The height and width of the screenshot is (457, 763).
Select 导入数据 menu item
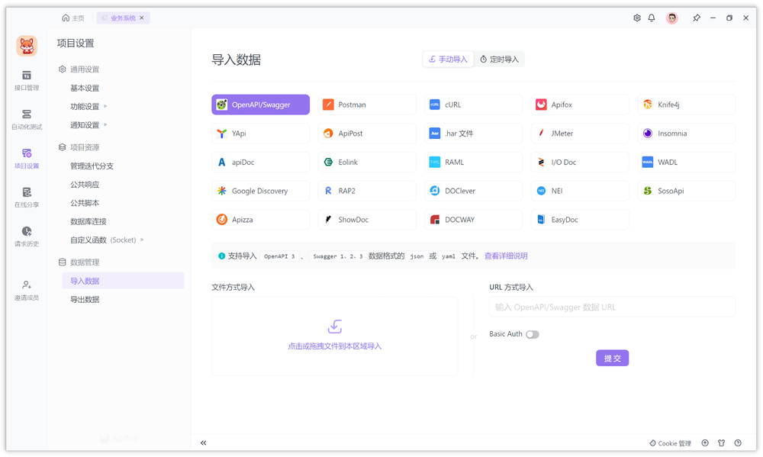pos(123,281)
